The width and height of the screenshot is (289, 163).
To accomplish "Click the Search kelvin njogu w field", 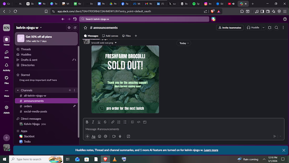I will [x=144, y=19].
